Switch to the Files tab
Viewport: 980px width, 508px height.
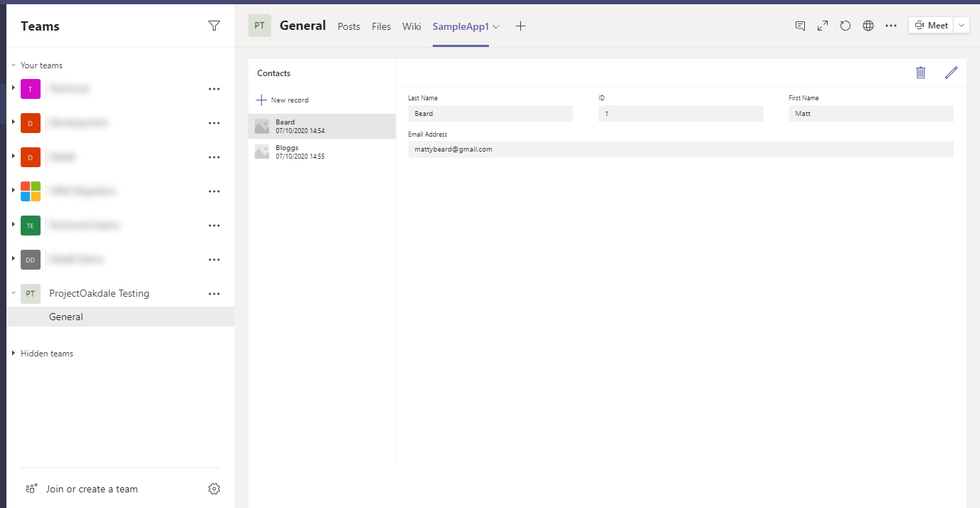381,26
